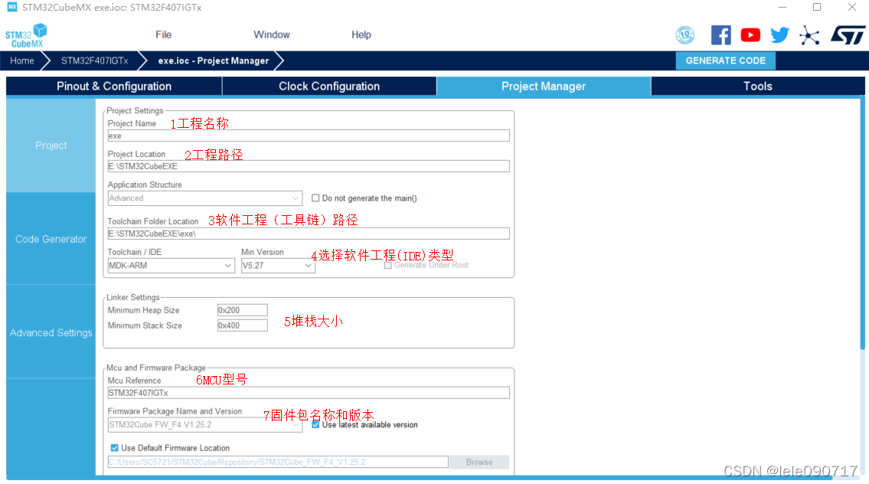
Task: Minimize the STM32CubeMX window
Action: [782, 7]
